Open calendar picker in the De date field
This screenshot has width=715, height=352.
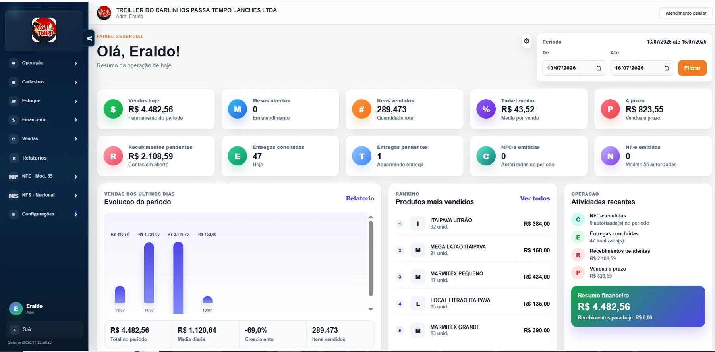(599, 68)
